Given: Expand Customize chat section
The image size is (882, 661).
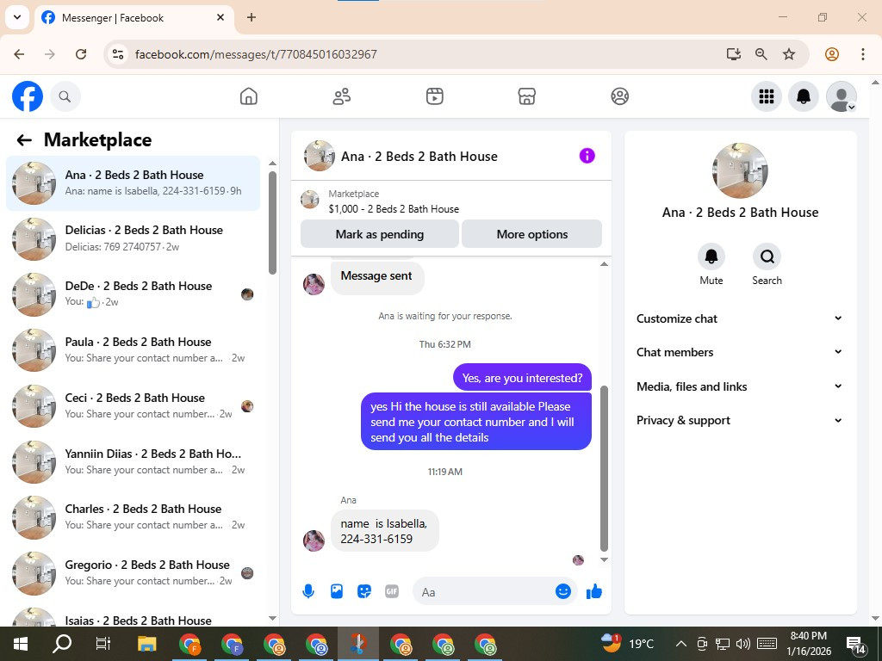Looking at the screenshot, I should [x=739, y=318].
